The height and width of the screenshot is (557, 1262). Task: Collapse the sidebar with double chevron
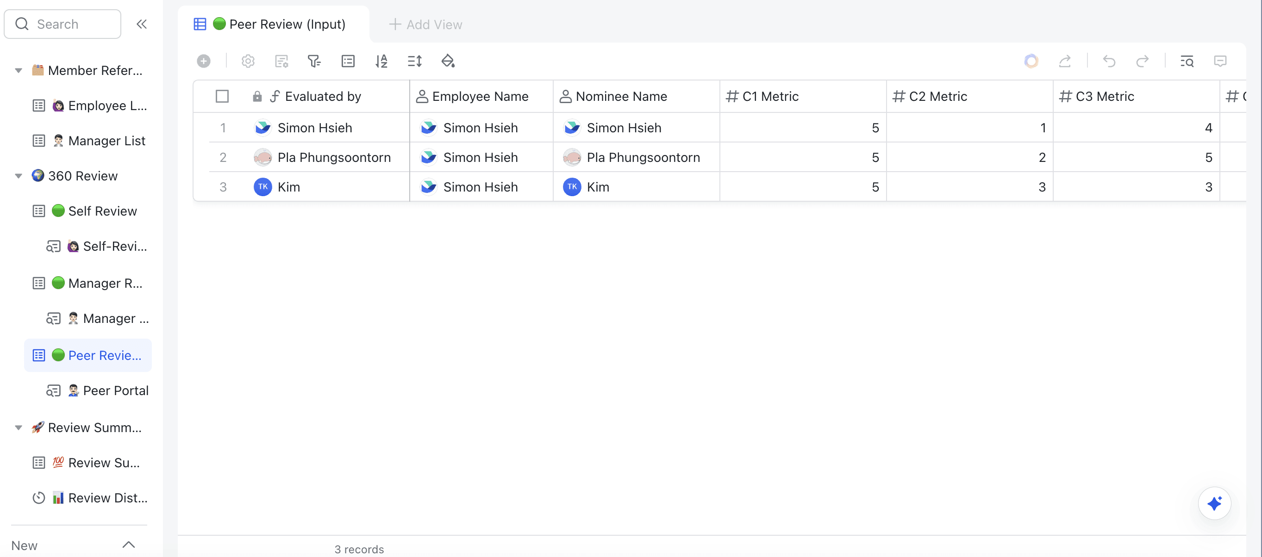(142, 24)
